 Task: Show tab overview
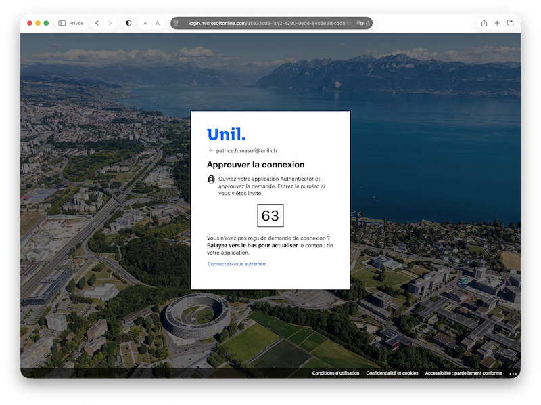(x=510, y=23)
